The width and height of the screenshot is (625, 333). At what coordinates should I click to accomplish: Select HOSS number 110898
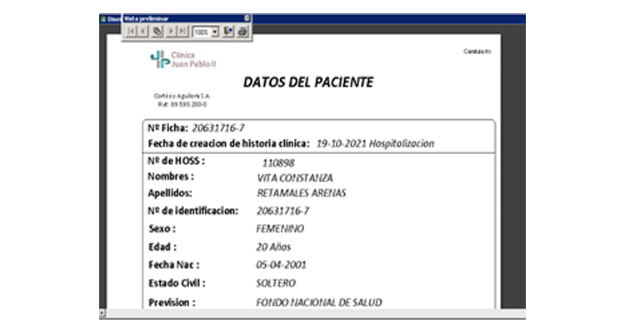click(x=278, y=163)
